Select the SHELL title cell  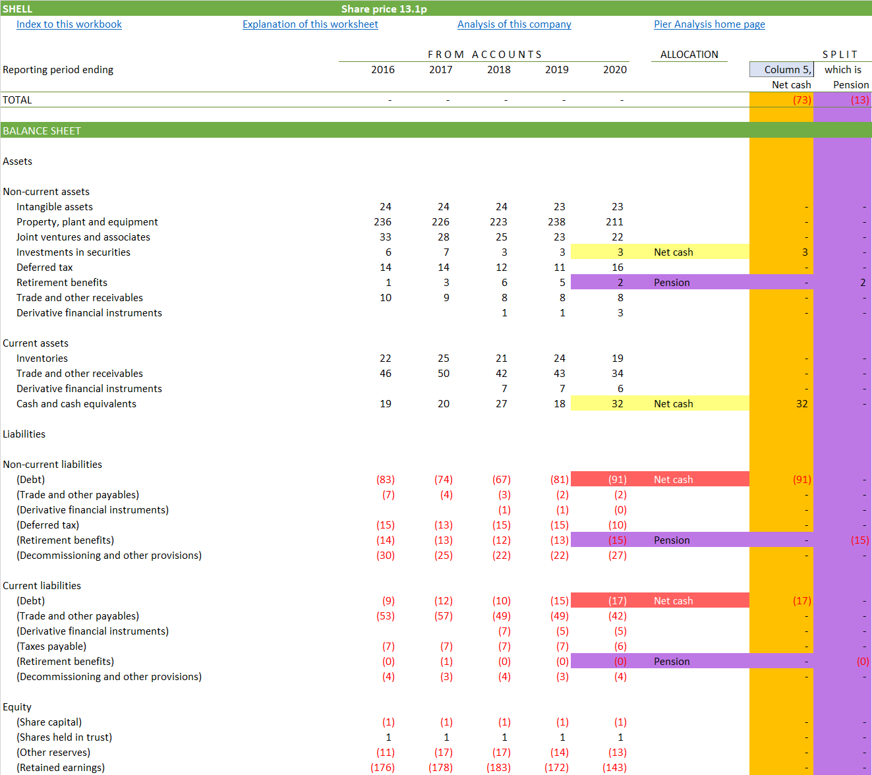(18, 9)
